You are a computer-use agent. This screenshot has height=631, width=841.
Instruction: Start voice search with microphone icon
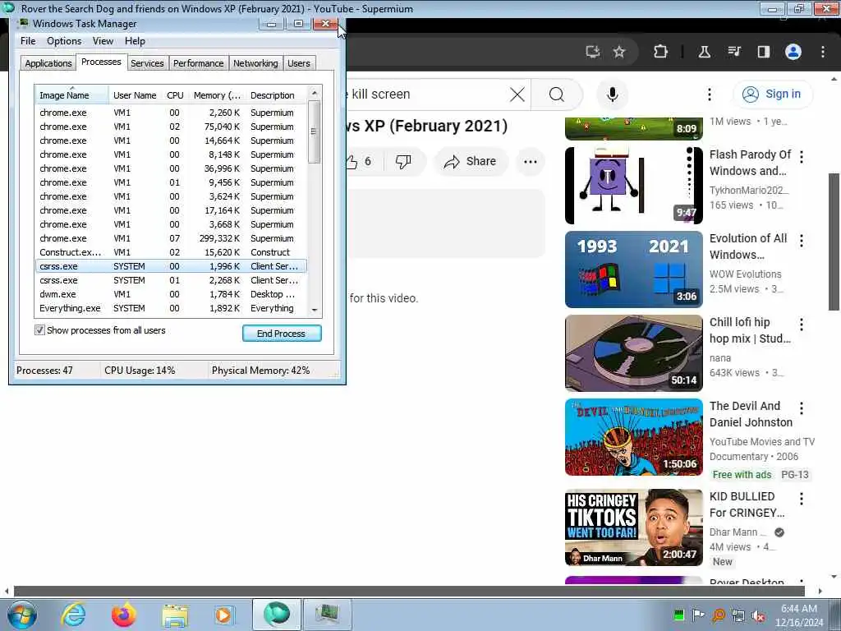(x=612, y=95)
